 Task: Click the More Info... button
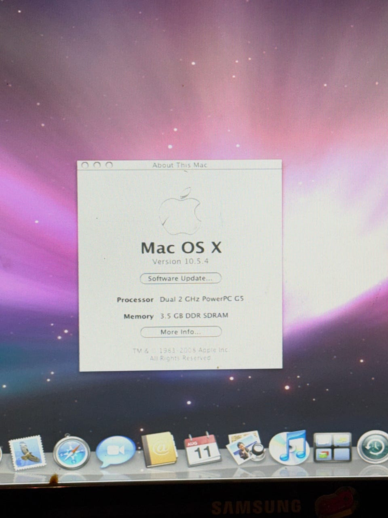[181, 332]
